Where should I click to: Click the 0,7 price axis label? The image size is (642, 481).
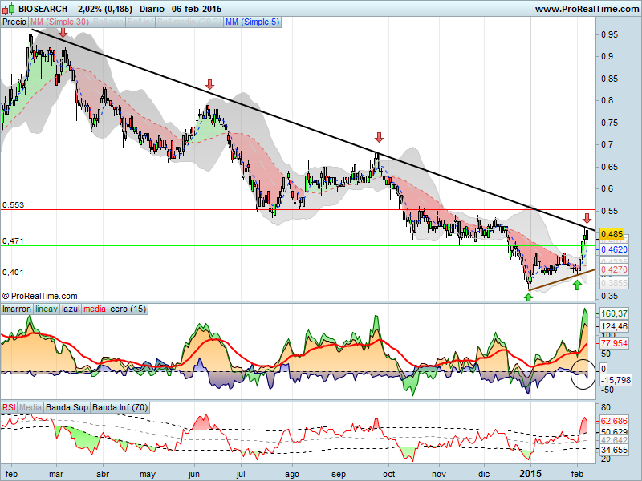(607, 144)
